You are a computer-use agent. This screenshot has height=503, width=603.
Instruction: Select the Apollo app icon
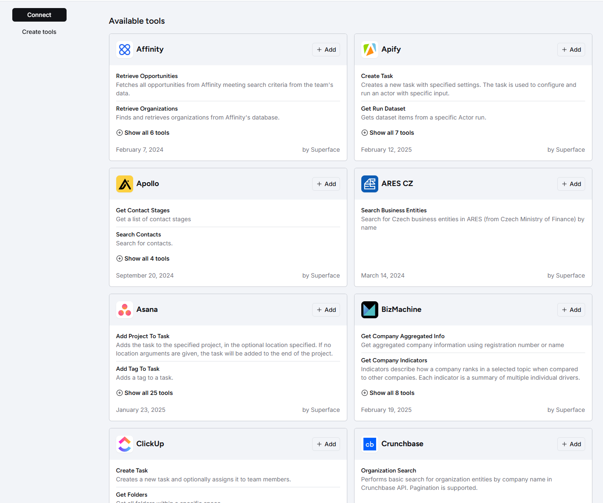point(124,184)
